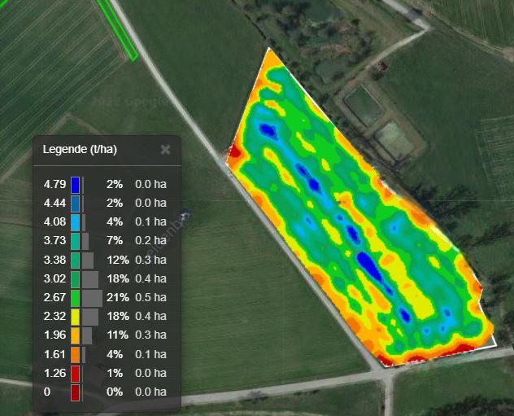This screenshot has height=416, width=514.
Task: Click the light blue 4.08 swatch
Action: (75, 221)
